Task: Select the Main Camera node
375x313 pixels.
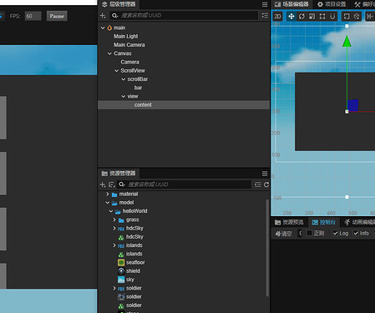Action: [129, 45]
